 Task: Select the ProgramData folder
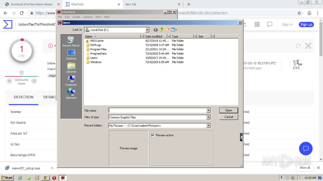pos(98,54)
